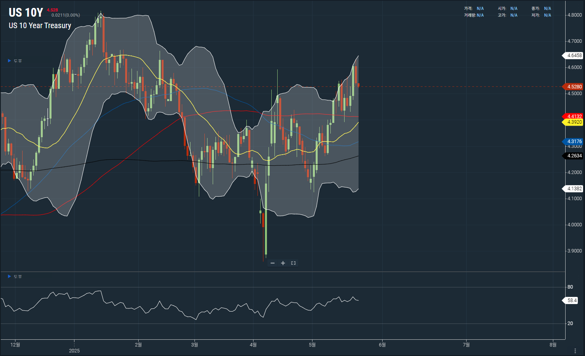
Task: Click the US 10Y symbol title
Action: tap(26, 13)
